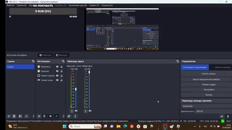
Task: Open the Сервис (T) menu
Action: [x=94, y=5]
